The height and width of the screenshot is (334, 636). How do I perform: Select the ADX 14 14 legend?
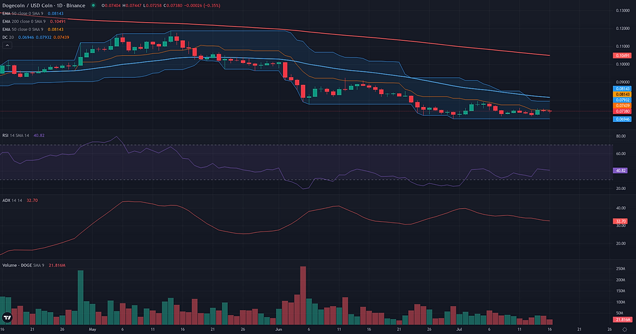tap(20, 200)
